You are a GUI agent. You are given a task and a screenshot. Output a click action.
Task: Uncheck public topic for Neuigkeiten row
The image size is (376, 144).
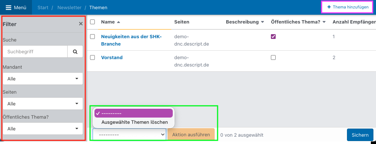pyautogui.click(x=273, y=37)
